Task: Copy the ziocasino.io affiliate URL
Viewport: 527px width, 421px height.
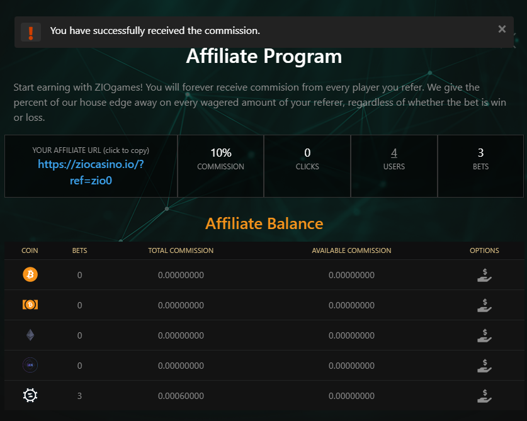Action: coord(91,172)
